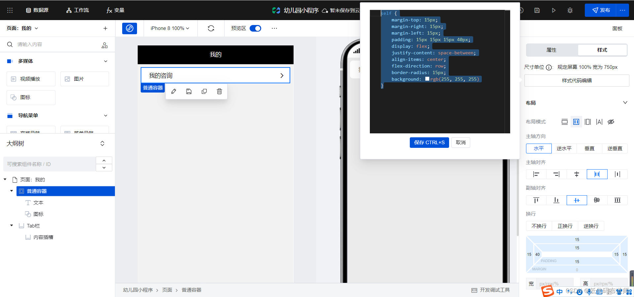
Task: Select 不换行 wrap option
Action: coord(539,226)
